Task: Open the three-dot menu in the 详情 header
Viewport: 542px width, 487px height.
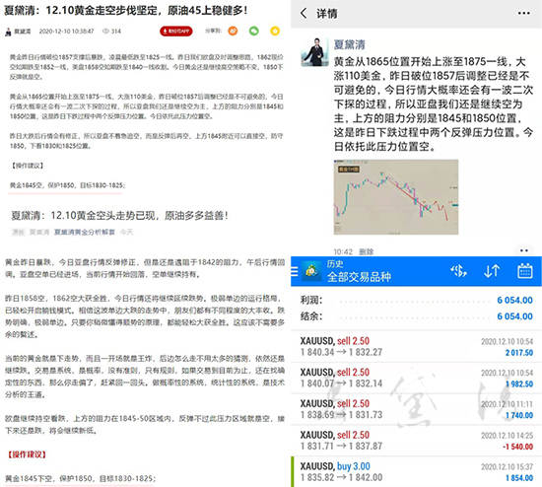Action: [x=523, y=13]
